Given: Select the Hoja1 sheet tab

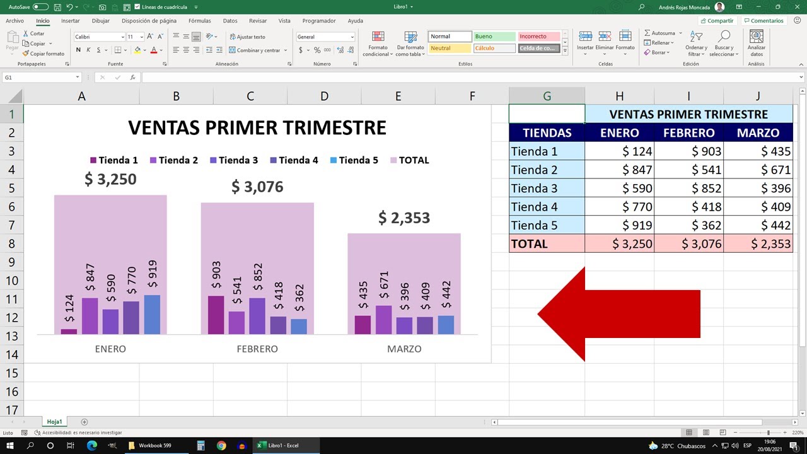Looking at the screenshot, I should [54, 422].
